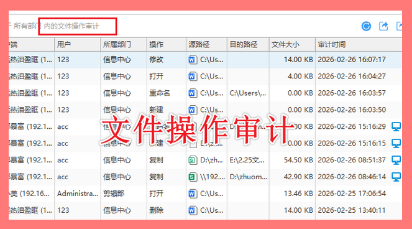Click the audit time 2026-02-26 16:03:57
Viewport: 412px width, 229px height.
[x=352, y=93]
